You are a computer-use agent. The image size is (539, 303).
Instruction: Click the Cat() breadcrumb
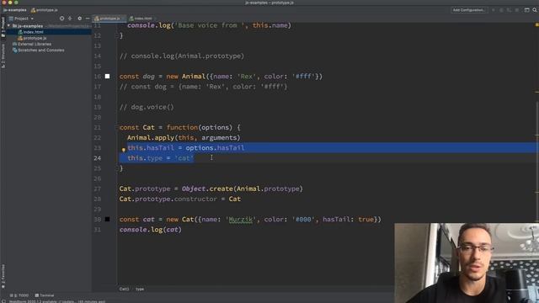click(124, 289)
